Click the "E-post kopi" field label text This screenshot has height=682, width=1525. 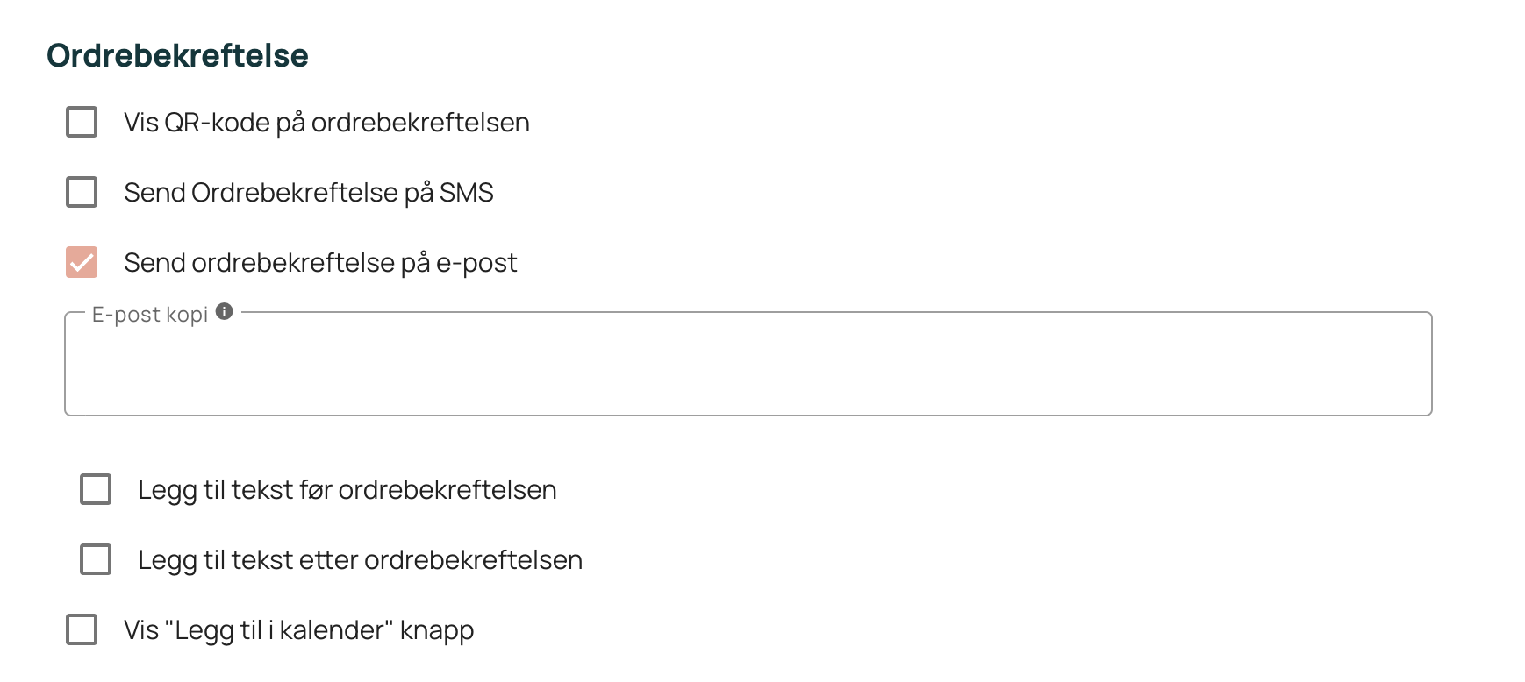(x=150, y=314)
